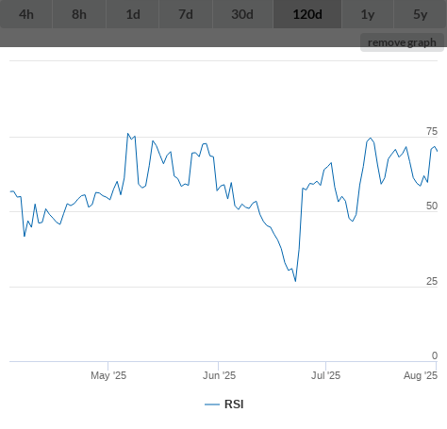Click the May '25 axis label
Image resolution: width=447 pixels, height=429 pixels.
coord(108,375)
